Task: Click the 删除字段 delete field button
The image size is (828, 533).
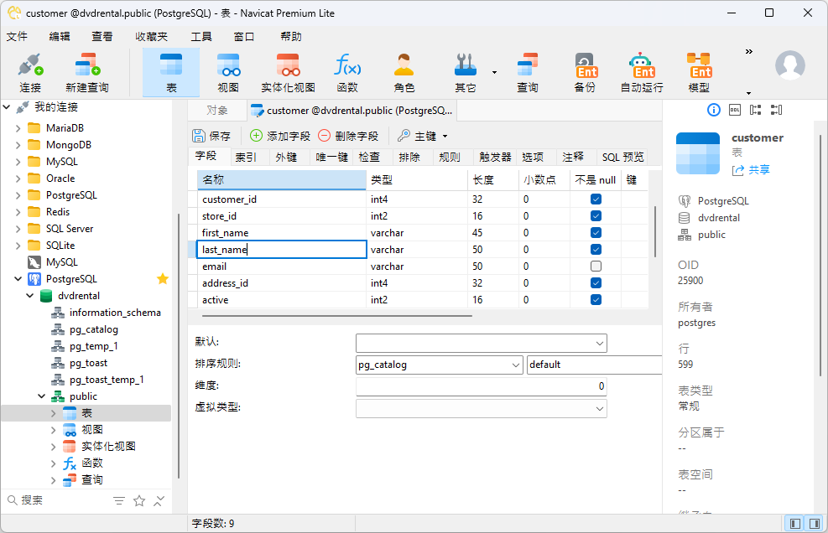Action: 348,136
